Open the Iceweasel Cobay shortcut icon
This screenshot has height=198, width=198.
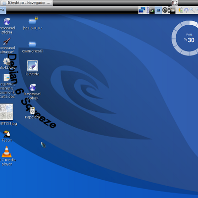tap(33, 88)
